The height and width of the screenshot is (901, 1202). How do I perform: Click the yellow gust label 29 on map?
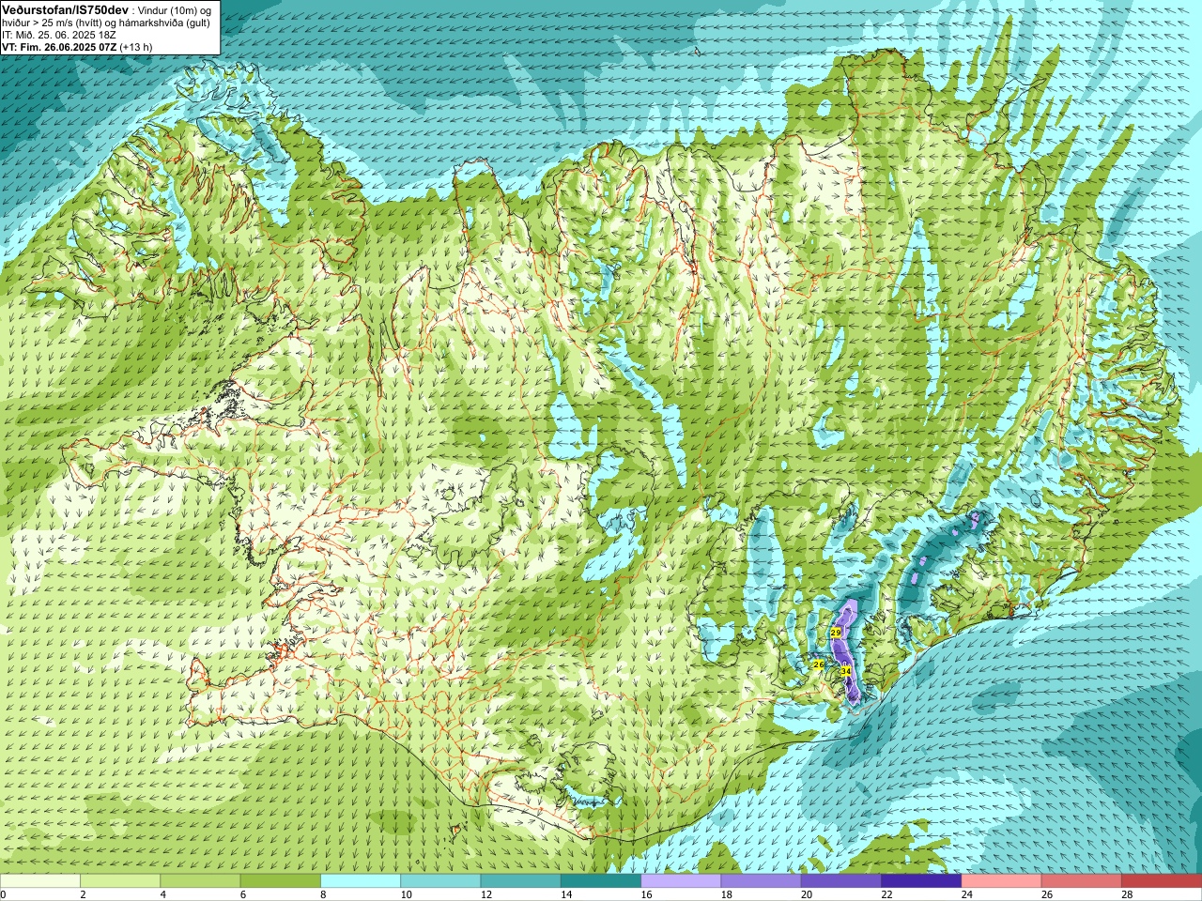tap(836, 634)
